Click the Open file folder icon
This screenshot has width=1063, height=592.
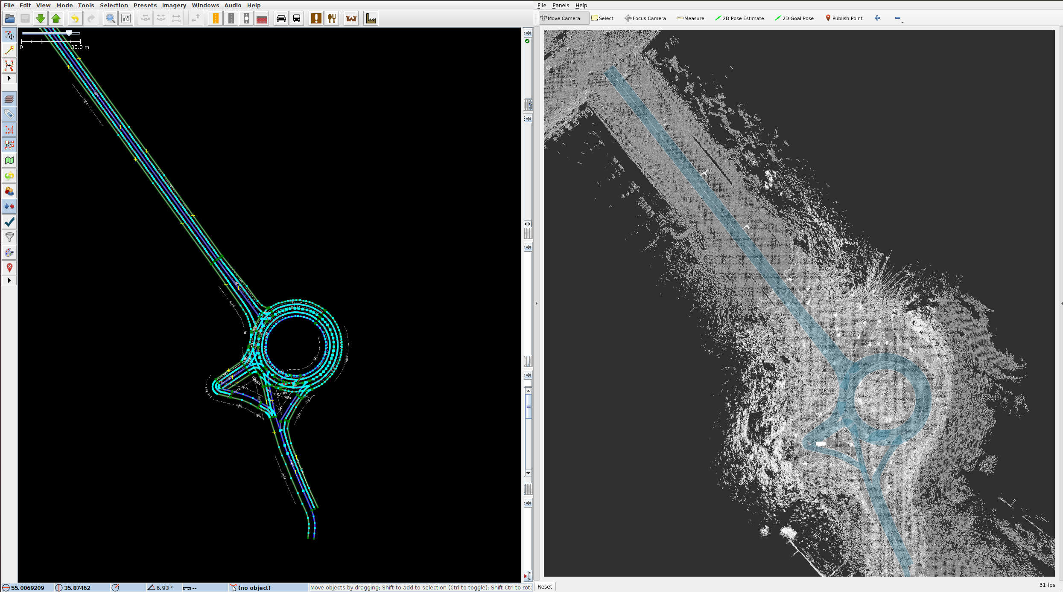click(10, 18)
